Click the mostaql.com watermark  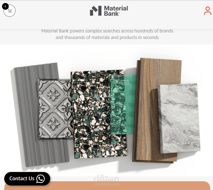tap(106, 180)
